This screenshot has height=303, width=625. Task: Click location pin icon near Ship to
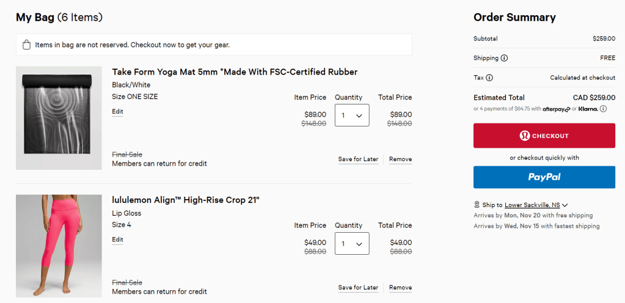(477, 205)
